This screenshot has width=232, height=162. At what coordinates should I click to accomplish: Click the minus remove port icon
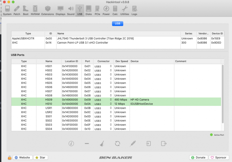point(87,143)
